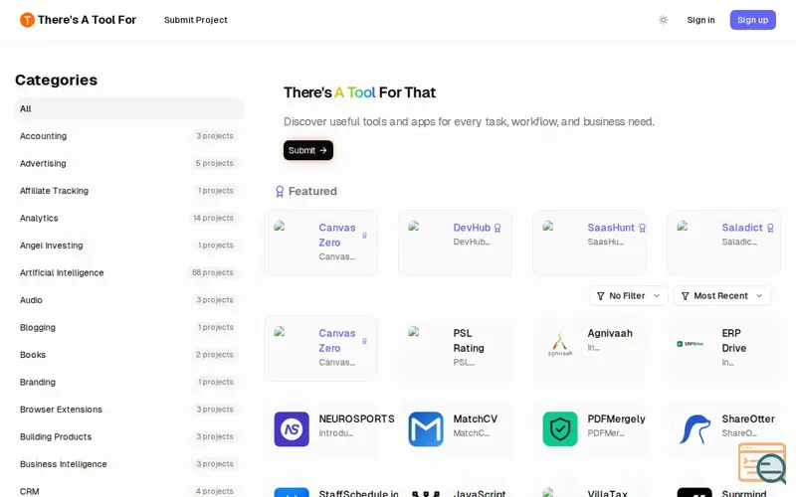Open the Saladict project link
This screenshot has width=796, height=497.
tap(742, 228)
